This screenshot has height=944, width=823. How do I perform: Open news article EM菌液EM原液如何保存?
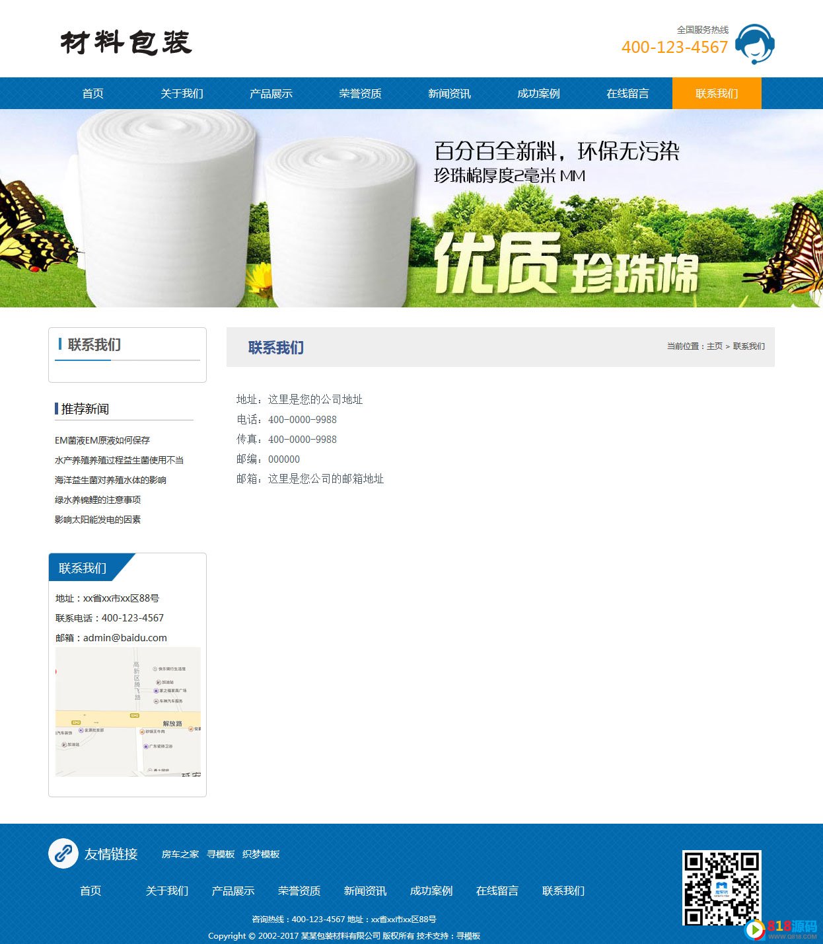[x=102, y=440]
